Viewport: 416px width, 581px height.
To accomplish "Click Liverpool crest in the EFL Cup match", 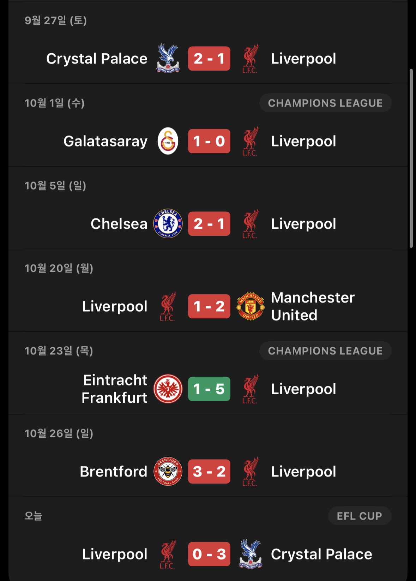I will (x=168, y=554).
